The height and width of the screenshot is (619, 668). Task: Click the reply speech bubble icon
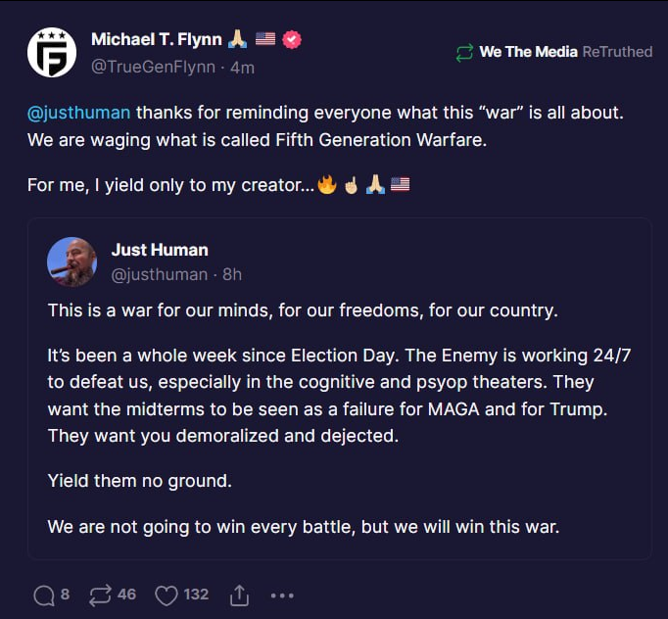[x=44, y=595]
